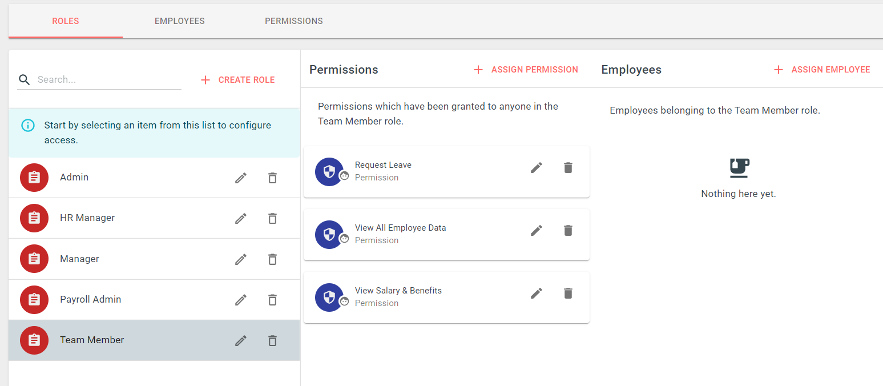Click the Manager role clipboard icon
The width and height of the screenshot is (883, 386).
coord(34,259)
